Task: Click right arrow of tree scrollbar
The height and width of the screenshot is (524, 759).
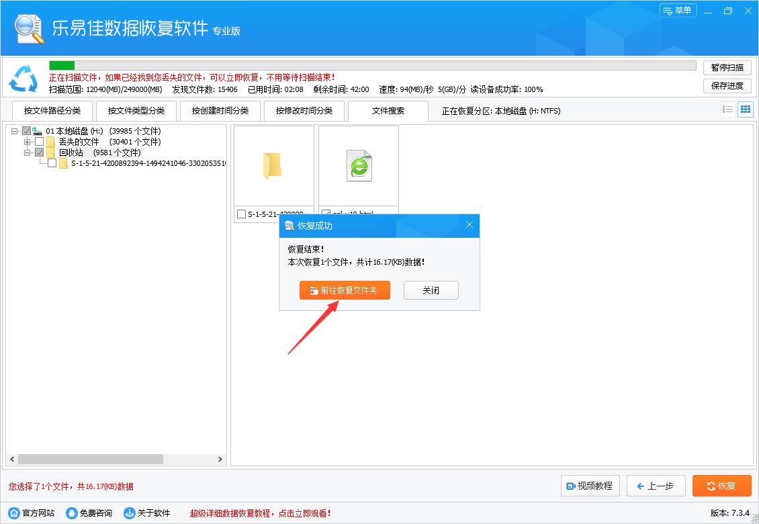Action: coord(220,459)
